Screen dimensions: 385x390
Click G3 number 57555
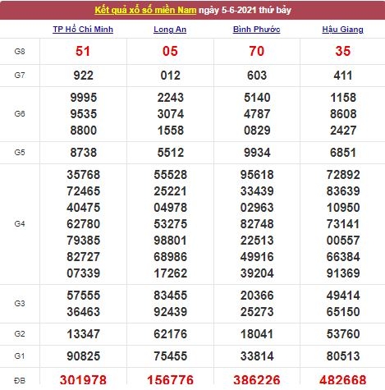tap(84, 296)
